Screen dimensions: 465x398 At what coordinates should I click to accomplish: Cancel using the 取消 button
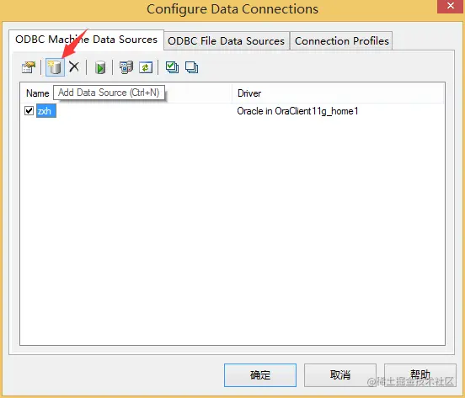pos(340,375)
